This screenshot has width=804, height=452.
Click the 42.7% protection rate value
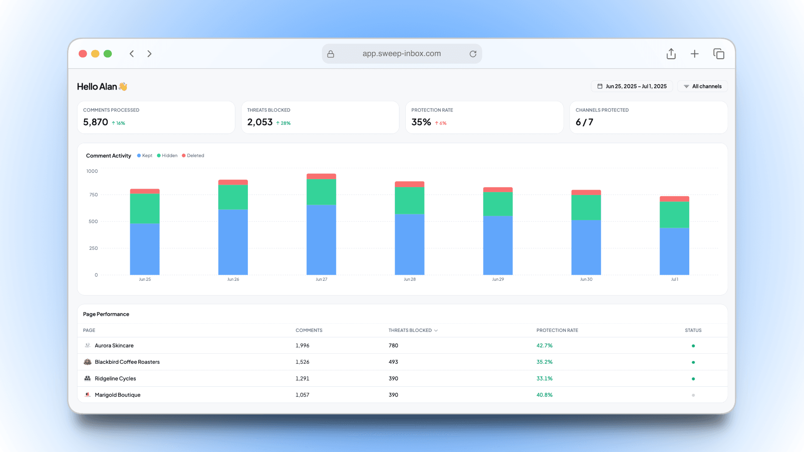[x=544, y=346]
